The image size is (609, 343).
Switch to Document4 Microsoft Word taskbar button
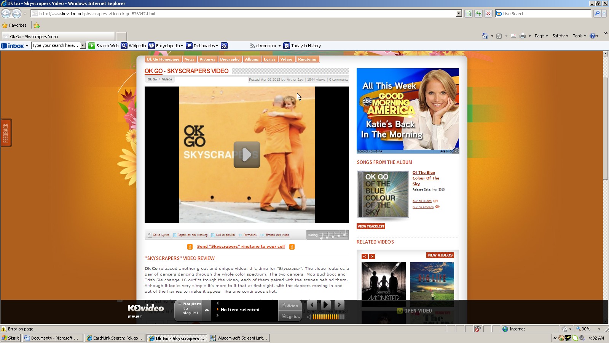point(53,338)
